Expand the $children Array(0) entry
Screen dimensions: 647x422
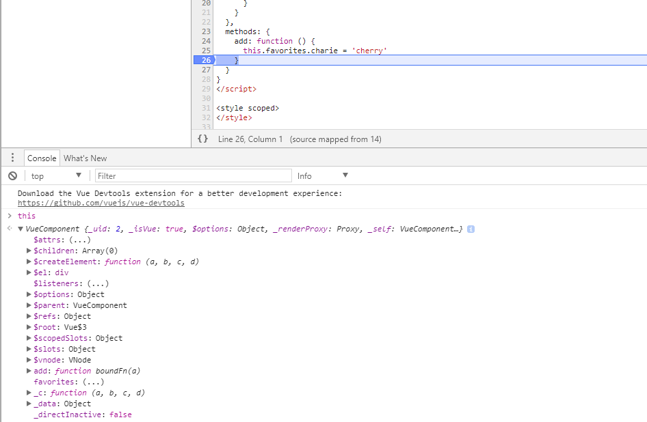(x=29, y=251)
